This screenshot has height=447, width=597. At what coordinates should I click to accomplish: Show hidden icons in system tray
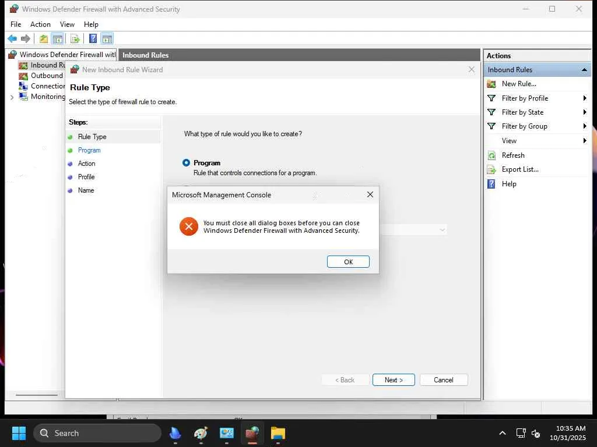[x=503, y=433]
